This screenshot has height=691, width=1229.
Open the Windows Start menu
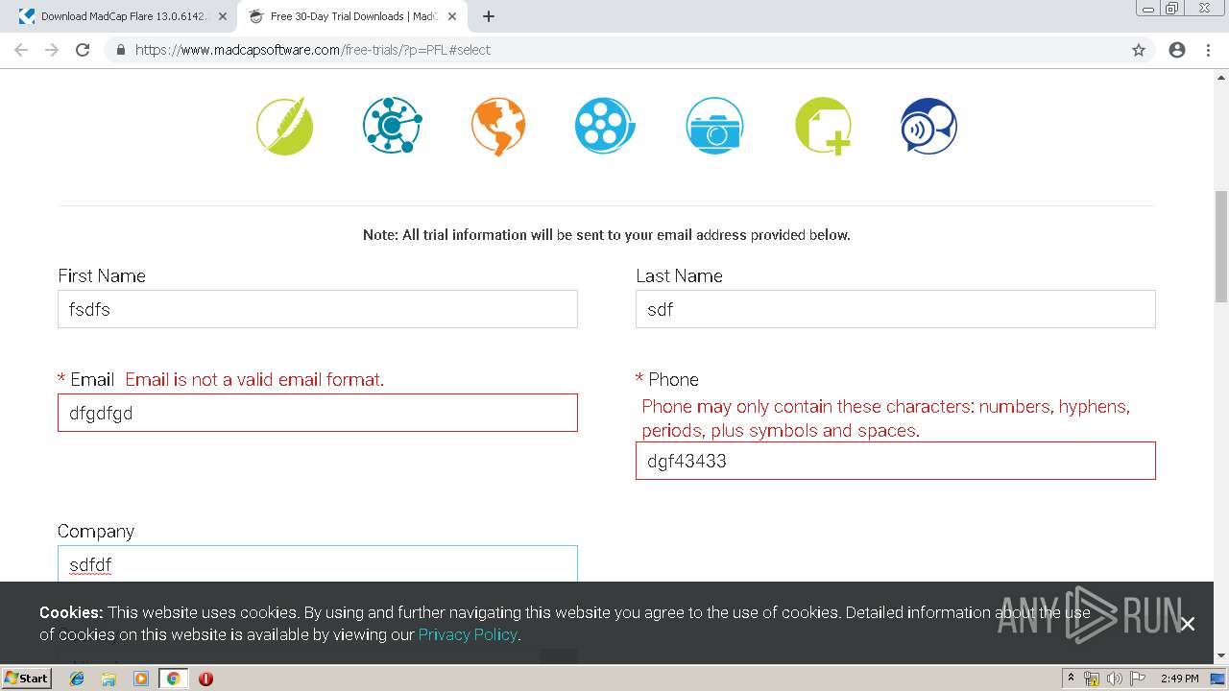26,678
